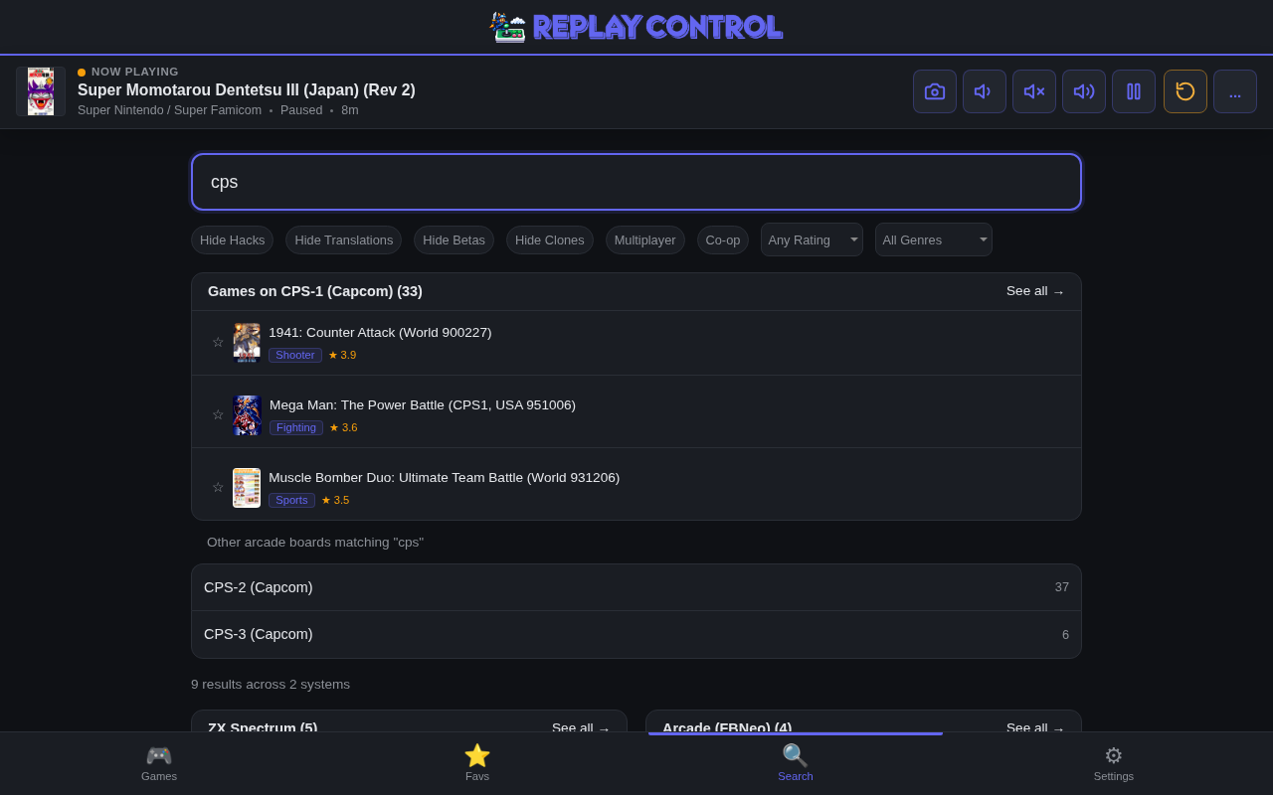Viewport: 1273px width, 795px height.
Task: Toggle the Hide Translations filter
Action: (x=344, y=240)
